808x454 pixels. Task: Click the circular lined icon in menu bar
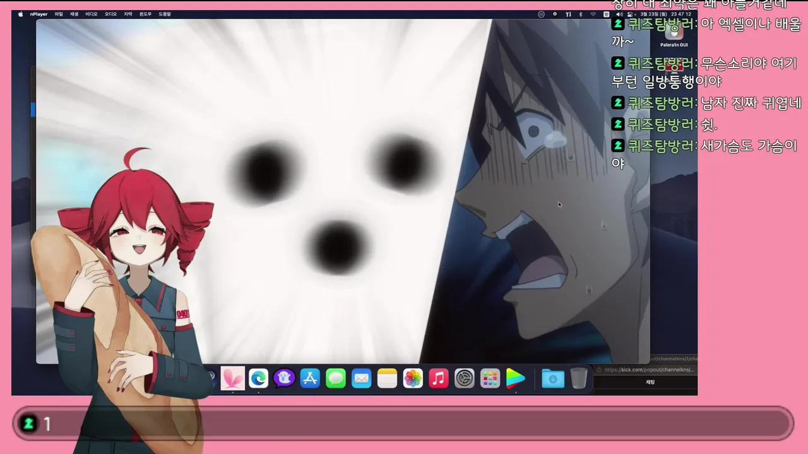pos(541,14)
